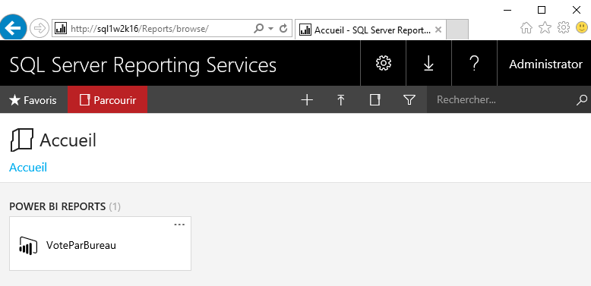Switch to the Parcourir tab

[x=107, y=99]
